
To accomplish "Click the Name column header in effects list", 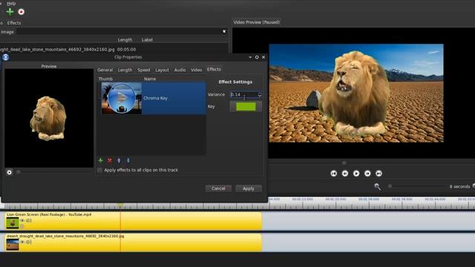I will tap(150, 79).
